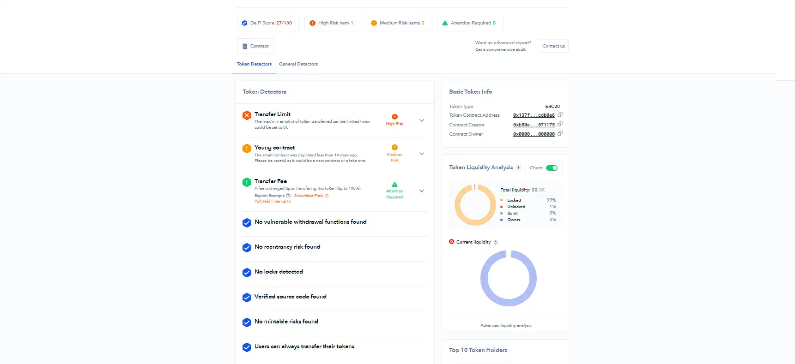Expand the Young contract detector details
Image resolution: width=795 pixels, height=364 pixels.
click(422, 154)
